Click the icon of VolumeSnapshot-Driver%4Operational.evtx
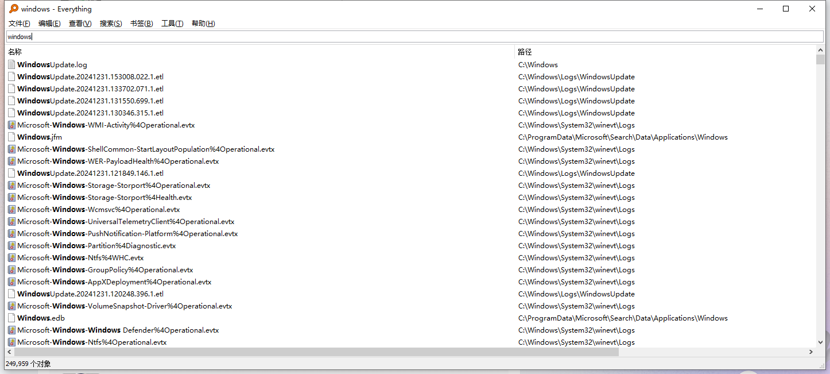The height and width of the screenshot is (374, 830). (x=11, y=306)
